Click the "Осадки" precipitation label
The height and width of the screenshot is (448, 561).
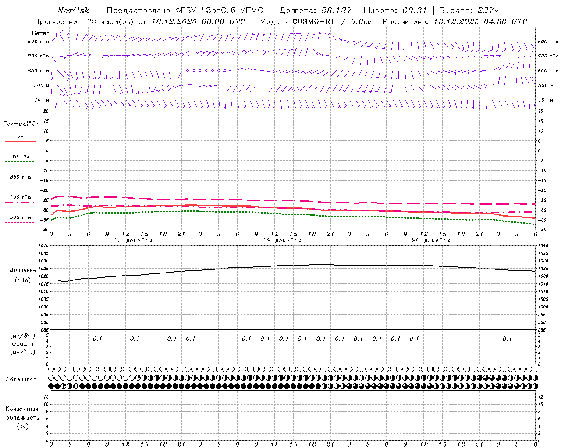(x=23, y=344)
